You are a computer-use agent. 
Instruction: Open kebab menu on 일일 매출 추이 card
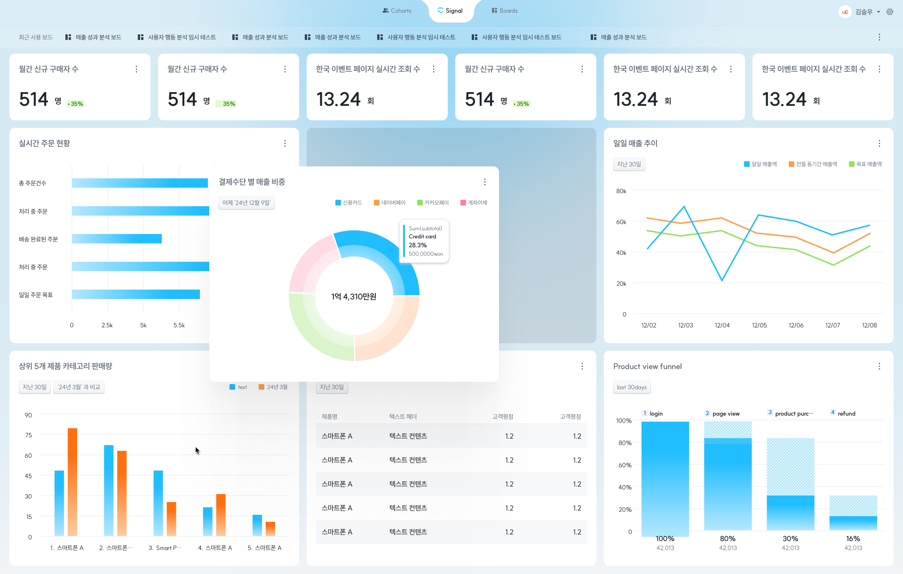pyautogui.click(x=879, y=143)
